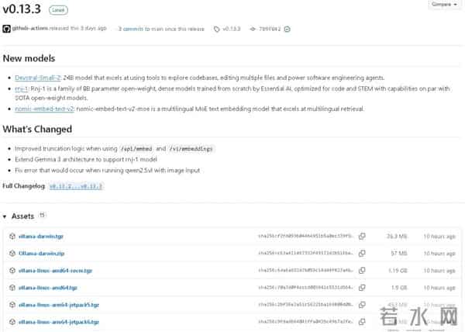The width and height of the screenshot is (465, 332).
Task: Click the sha256 hash text of ollama-darwin.tgz
Action: click(x=306, y=236)
